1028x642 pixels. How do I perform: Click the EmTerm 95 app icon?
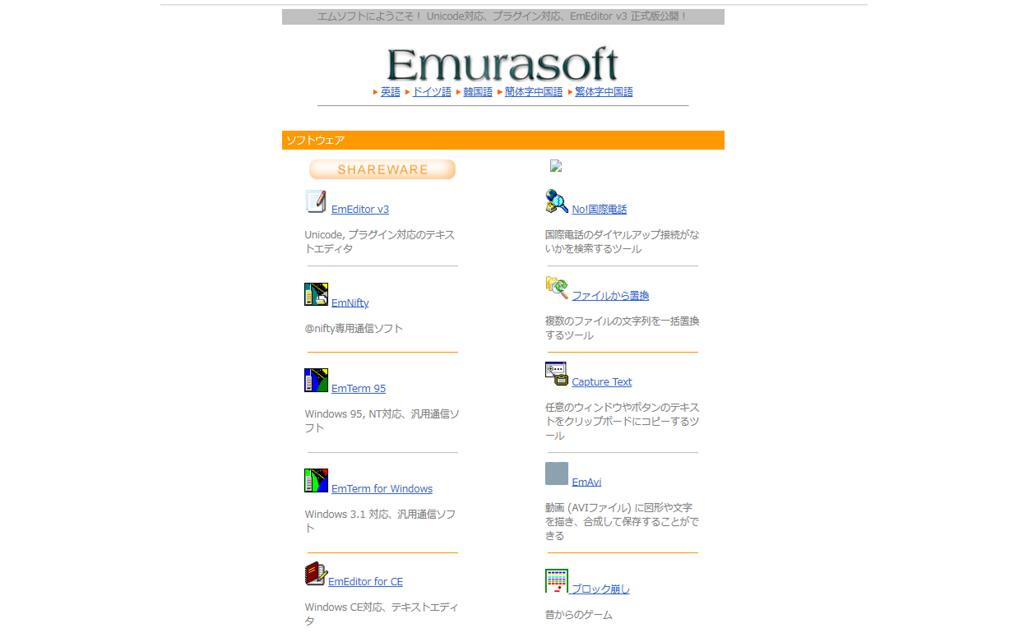317,380
